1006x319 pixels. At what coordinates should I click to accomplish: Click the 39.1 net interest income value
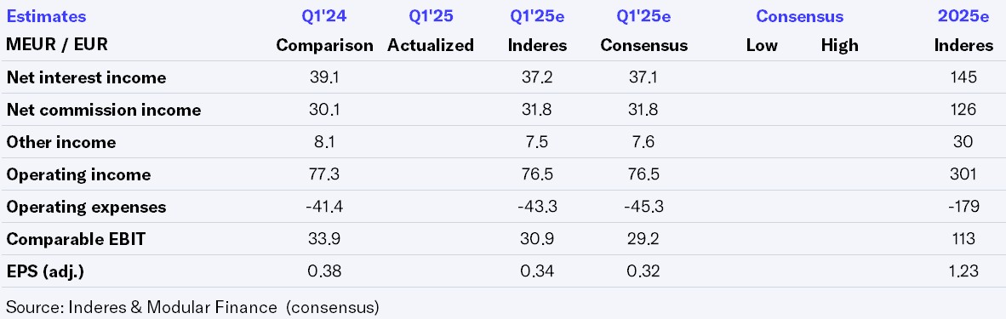(x=324, y=77)
